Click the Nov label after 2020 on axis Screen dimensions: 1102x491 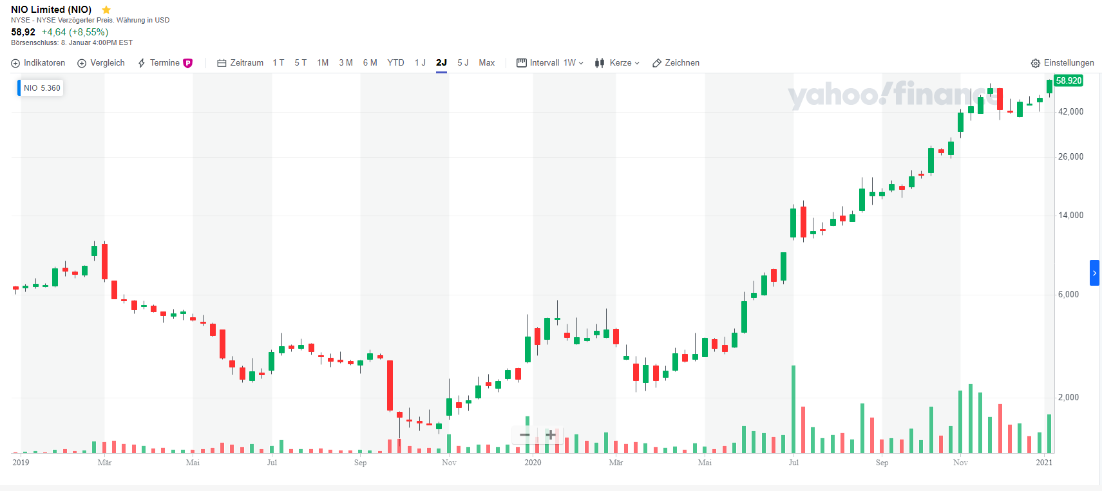coord(960,463)
